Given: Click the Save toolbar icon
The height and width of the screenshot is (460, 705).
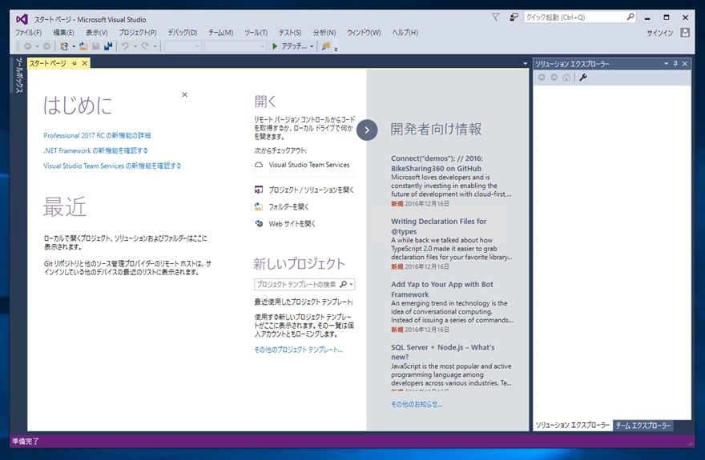Looking at the screenshot, I should click(x=96, y=46).
